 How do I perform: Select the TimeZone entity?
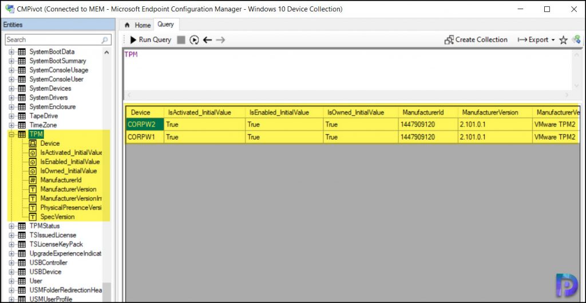(x=43, y=125)
